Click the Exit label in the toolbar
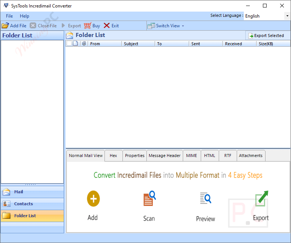 point(115,25)
